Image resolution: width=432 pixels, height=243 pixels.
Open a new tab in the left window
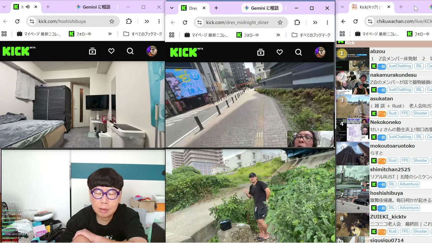point(48,7)
